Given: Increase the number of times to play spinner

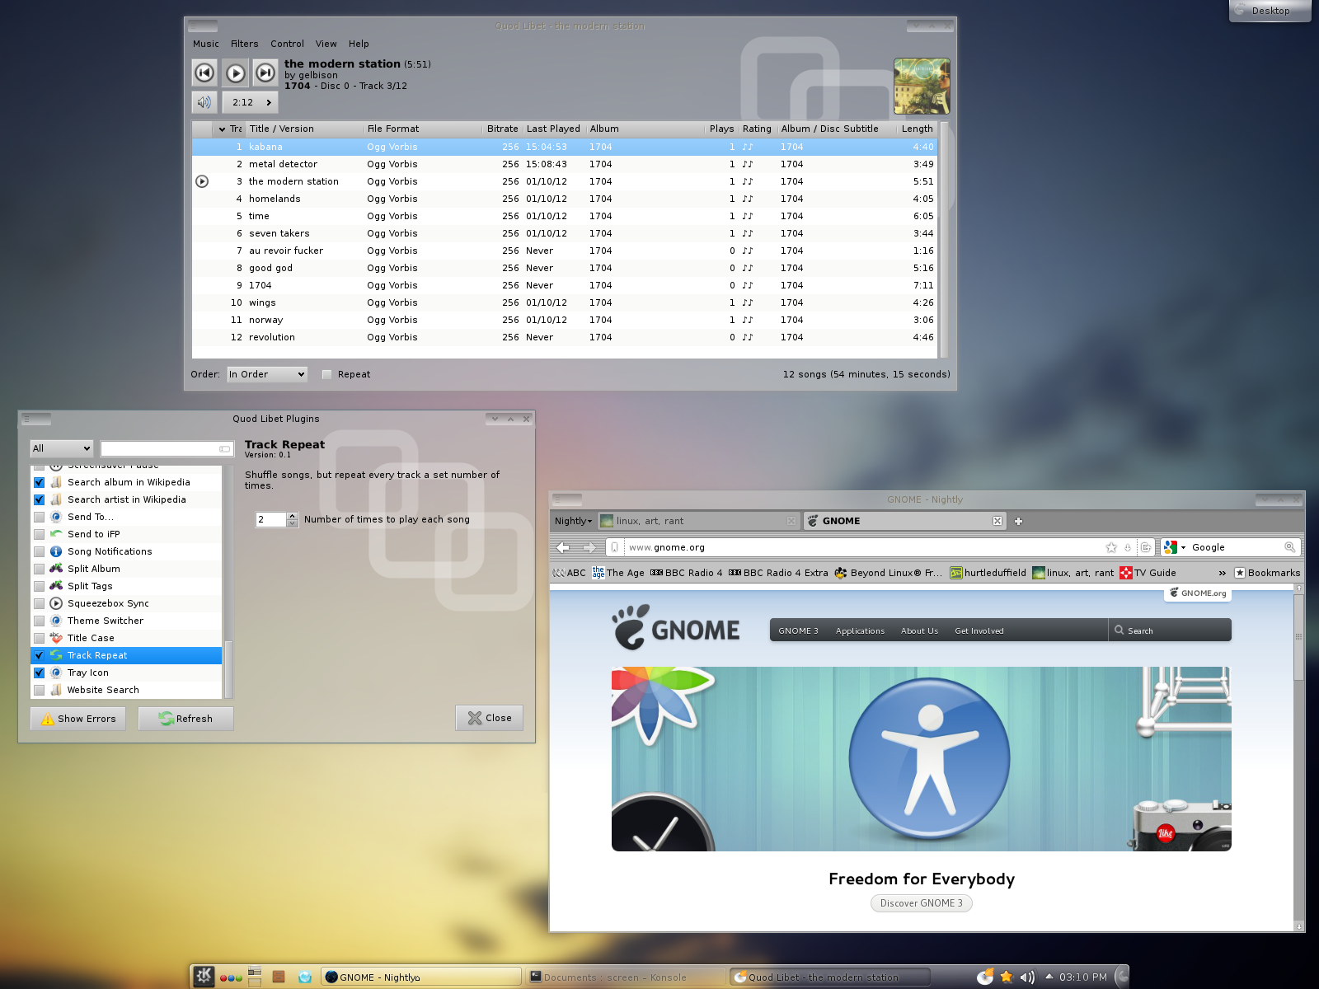Looking at the screenshot, I should click(x=292, y=515).
